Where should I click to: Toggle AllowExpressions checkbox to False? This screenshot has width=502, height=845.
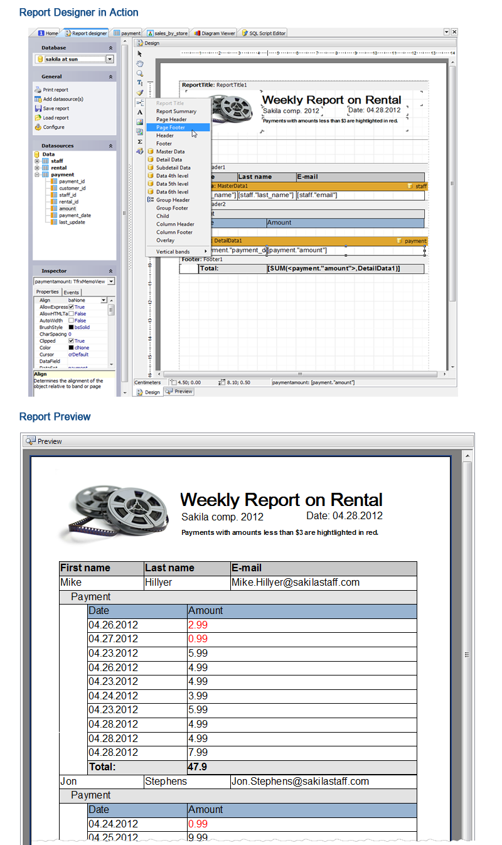(x=71, y=307)
